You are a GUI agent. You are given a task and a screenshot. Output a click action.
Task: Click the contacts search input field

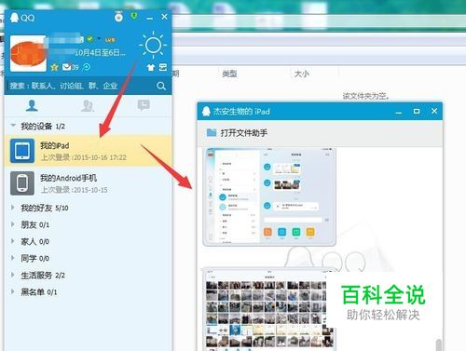coord(81,86)
